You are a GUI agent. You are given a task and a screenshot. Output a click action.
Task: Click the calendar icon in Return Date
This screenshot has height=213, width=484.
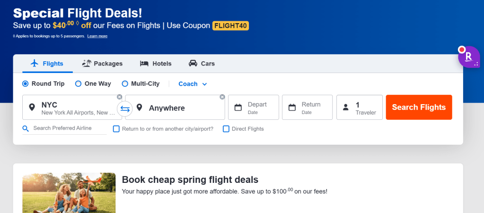[x=292, y=107]
